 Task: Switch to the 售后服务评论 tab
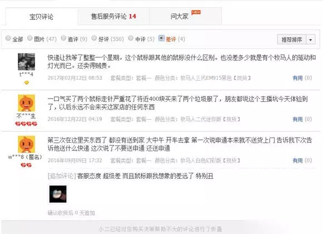tap(114, 16)
